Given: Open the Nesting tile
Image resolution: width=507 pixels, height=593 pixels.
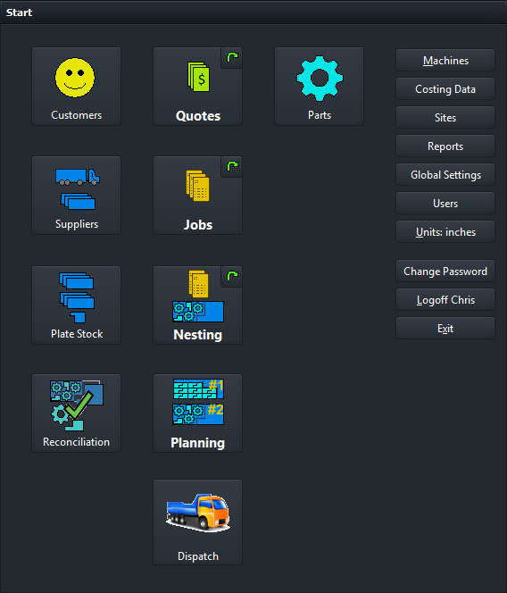Looking at the screenshot, I should (197, 305).
